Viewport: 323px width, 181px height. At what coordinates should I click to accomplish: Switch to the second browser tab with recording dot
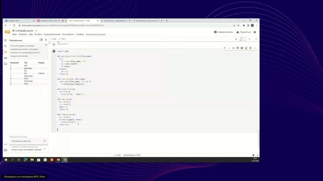(51, 21)
